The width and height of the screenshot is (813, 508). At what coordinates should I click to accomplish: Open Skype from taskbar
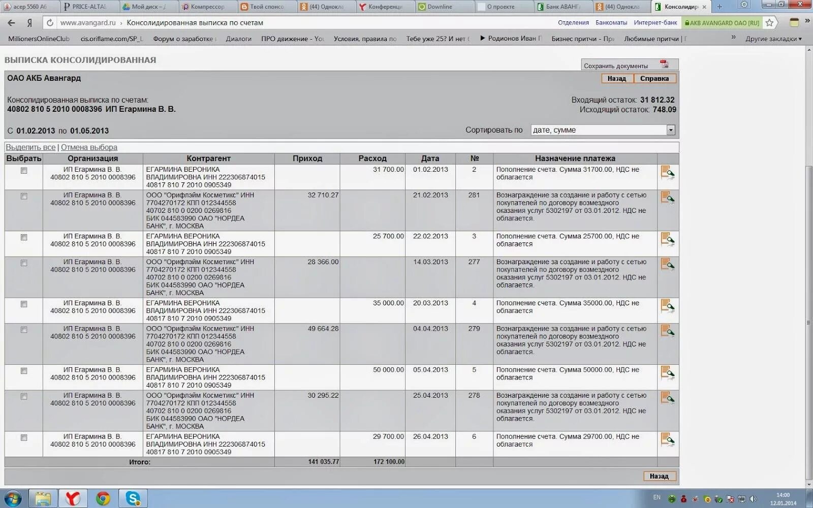tap(133, 499)
